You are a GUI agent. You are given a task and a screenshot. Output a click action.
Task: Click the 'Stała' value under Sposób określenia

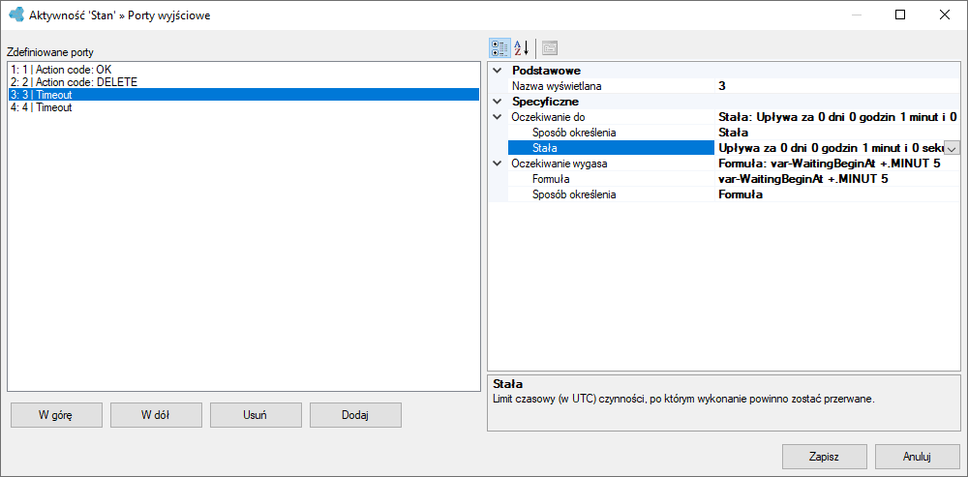tap(837, 132)
